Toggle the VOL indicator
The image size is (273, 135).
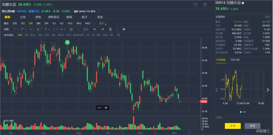(x=20, y=35)
